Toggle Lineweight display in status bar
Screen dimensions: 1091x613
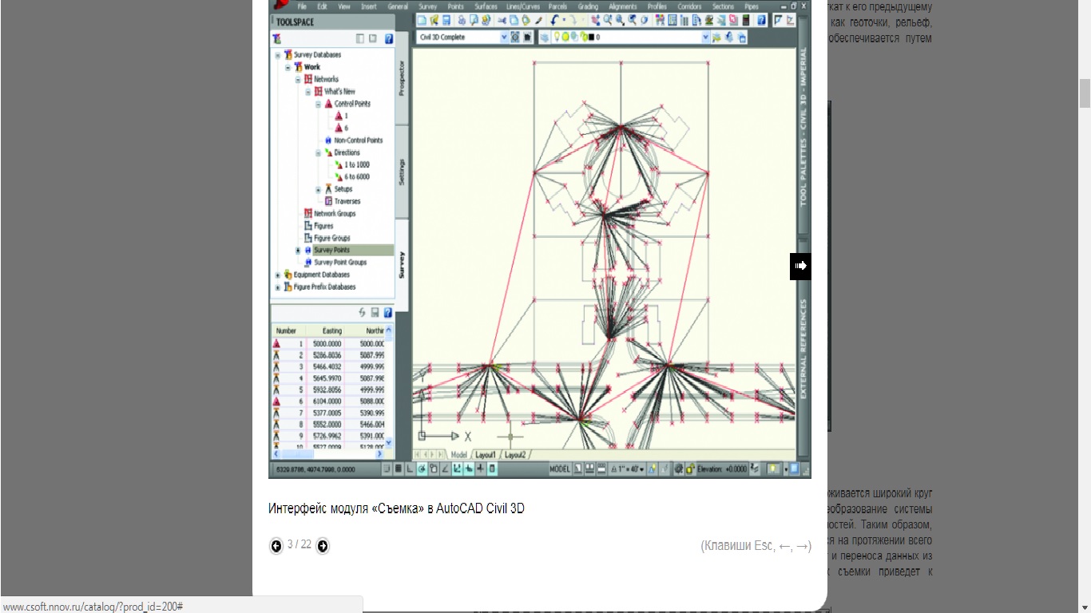pos(480,469)
